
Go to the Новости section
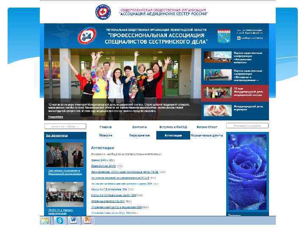click(105, 135)
